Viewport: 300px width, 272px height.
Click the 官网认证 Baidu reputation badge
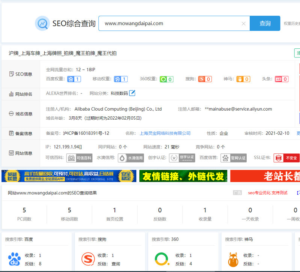(234, 158)
